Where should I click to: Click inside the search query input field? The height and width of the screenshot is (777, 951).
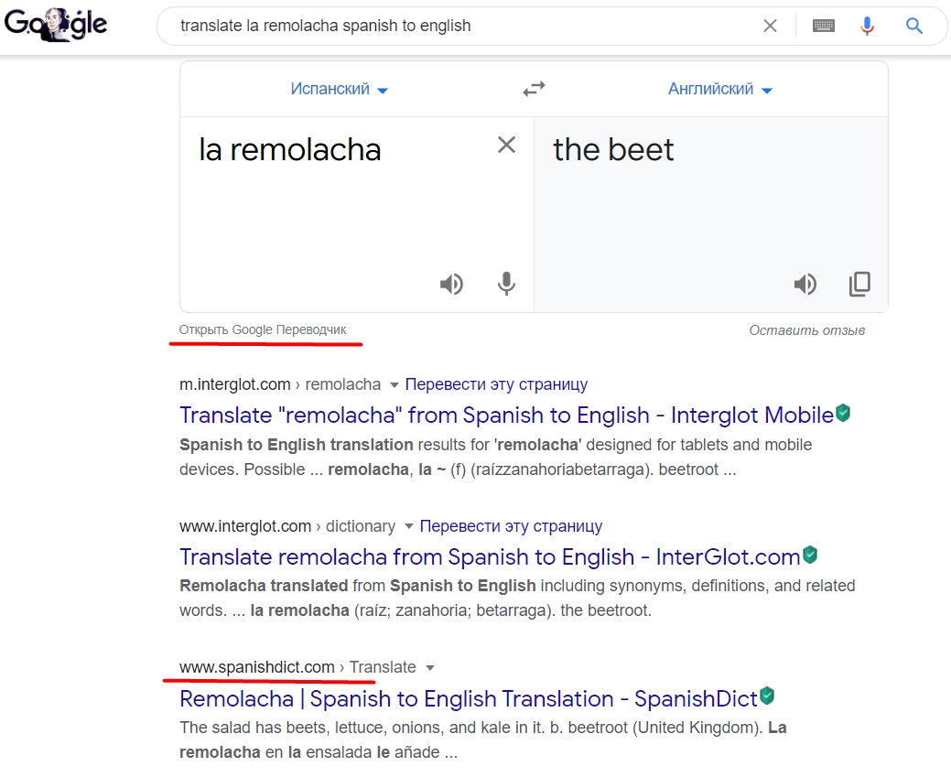[458, 26]
